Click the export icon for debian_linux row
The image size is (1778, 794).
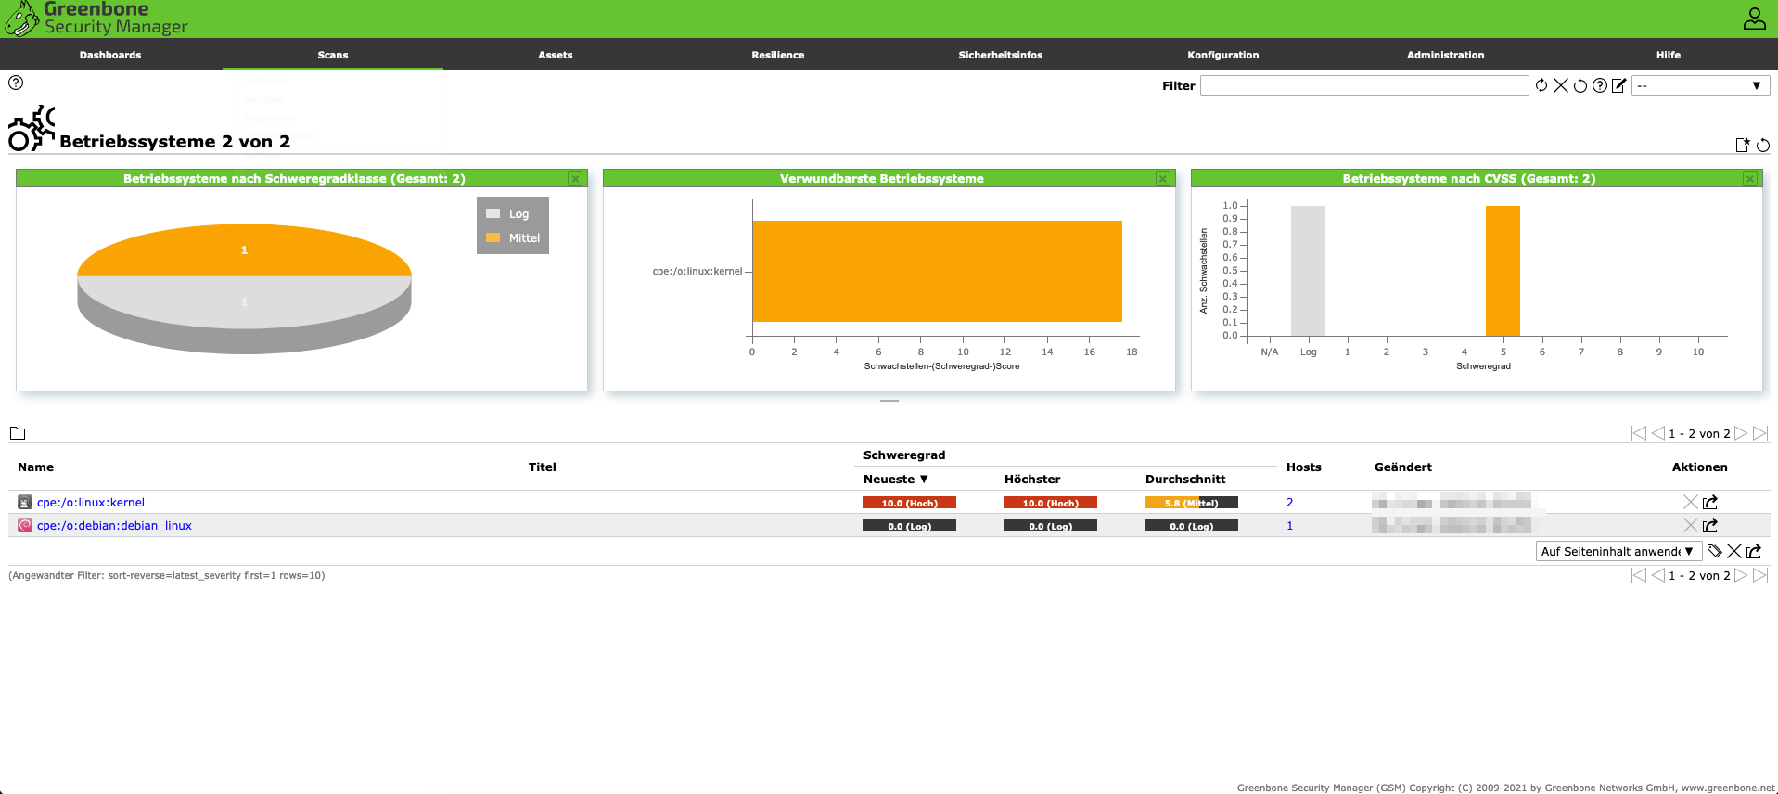coord(1710,525)
